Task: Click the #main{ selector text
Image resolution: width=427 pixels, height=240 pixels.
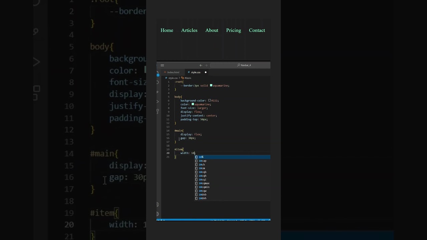Action: (179, 131)
